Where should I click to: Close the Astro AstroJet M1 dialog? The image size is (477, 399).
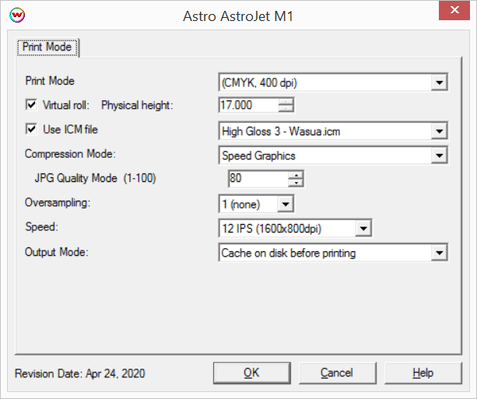click(454, 10)
